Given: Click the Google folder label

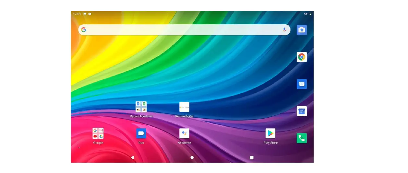Looking at the screenshot, I should [x=98, y=143].
